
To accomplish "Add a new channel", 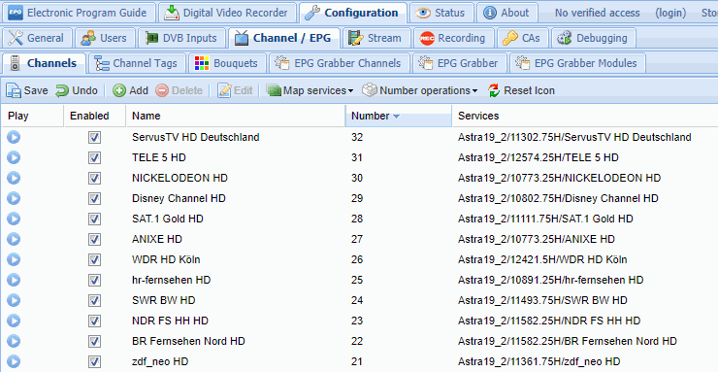I will (x=131, y=90).
